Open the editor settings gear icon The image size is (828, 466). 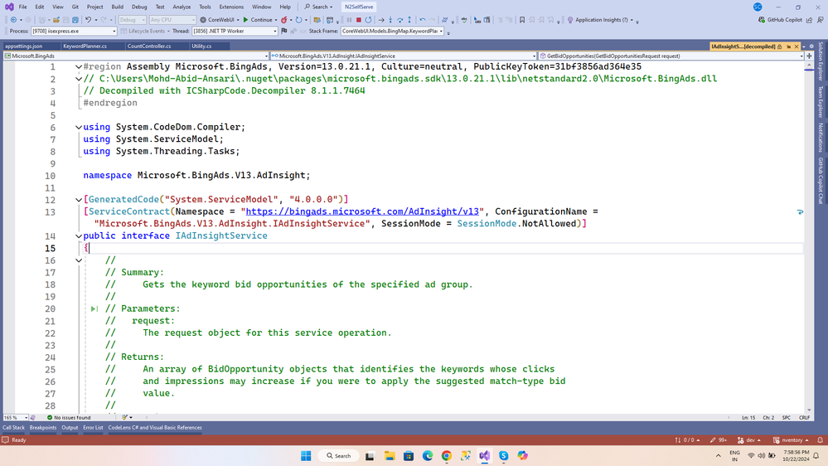click(x=811, y=46)
